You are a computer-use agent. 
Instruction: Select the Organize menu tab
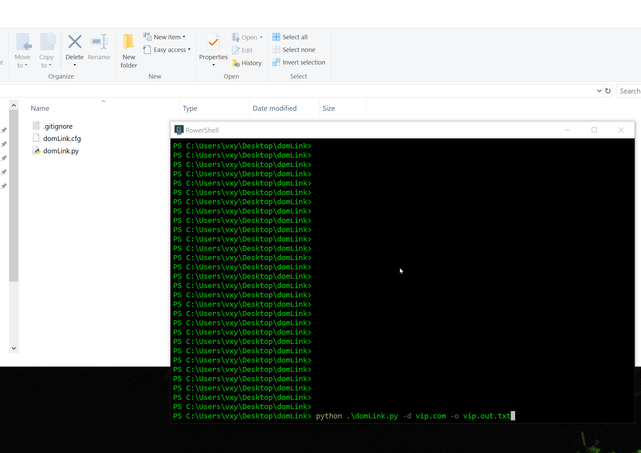pos(61,76)
